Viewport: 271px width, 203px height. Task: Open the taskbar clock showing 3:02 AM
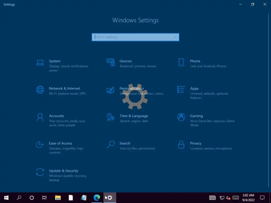248,198
